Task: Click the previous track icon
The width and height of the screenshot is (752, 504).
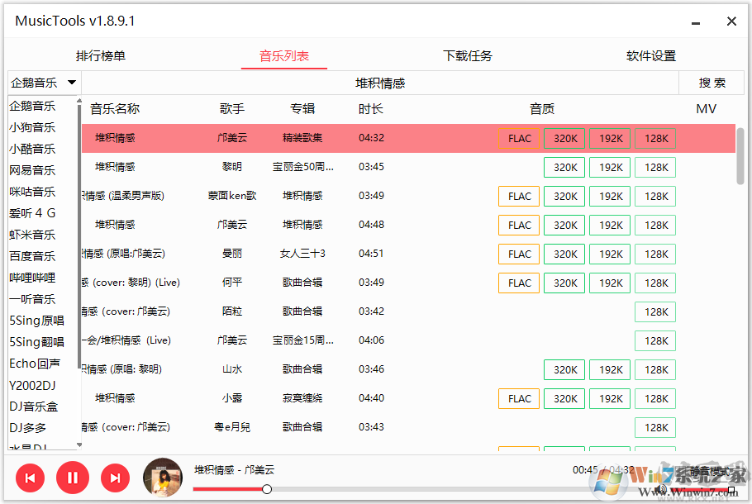Action: 30,478
